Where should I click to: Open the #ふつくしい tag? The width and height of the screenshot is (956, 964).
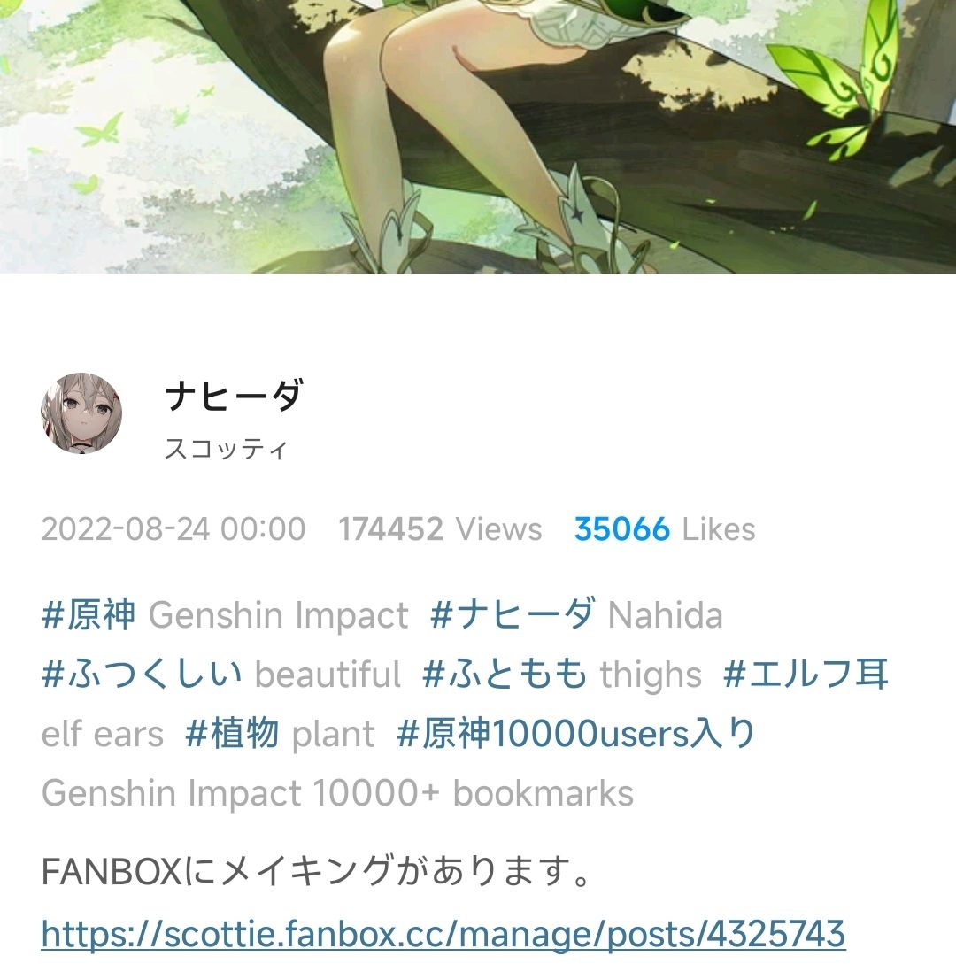pyautogui.click(x=142, y=674)
